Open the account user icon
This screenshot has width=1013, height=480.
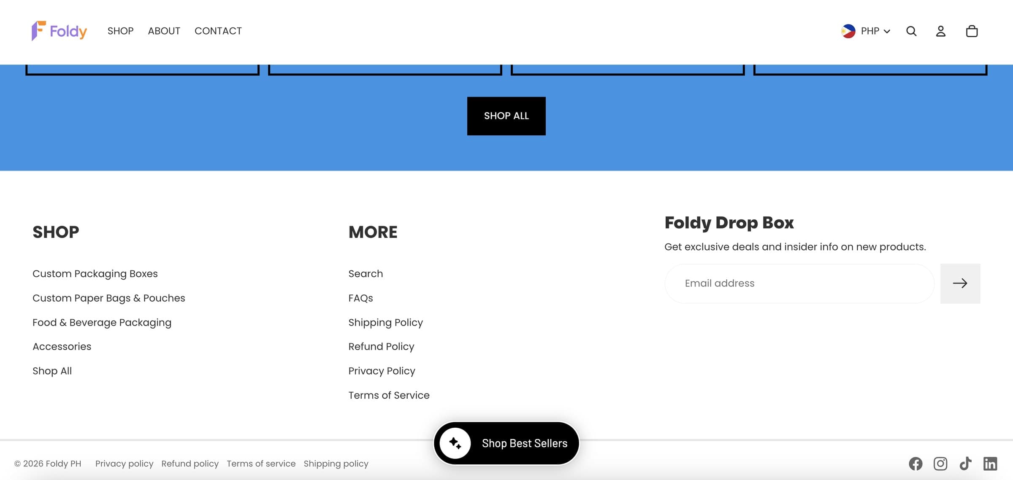[940, 31]
